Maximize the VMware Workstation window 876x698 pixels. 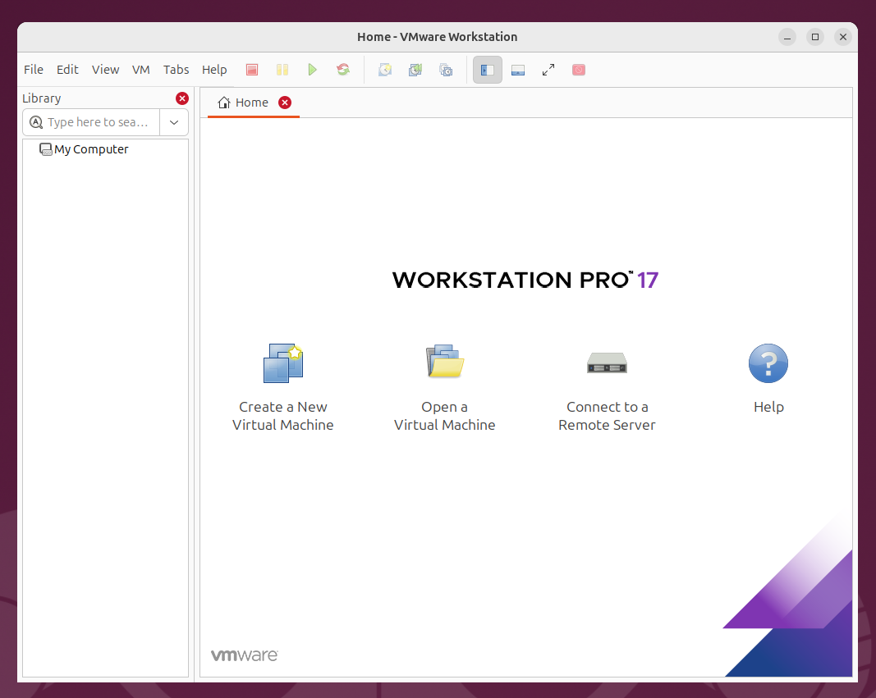(x=815, y=37)
